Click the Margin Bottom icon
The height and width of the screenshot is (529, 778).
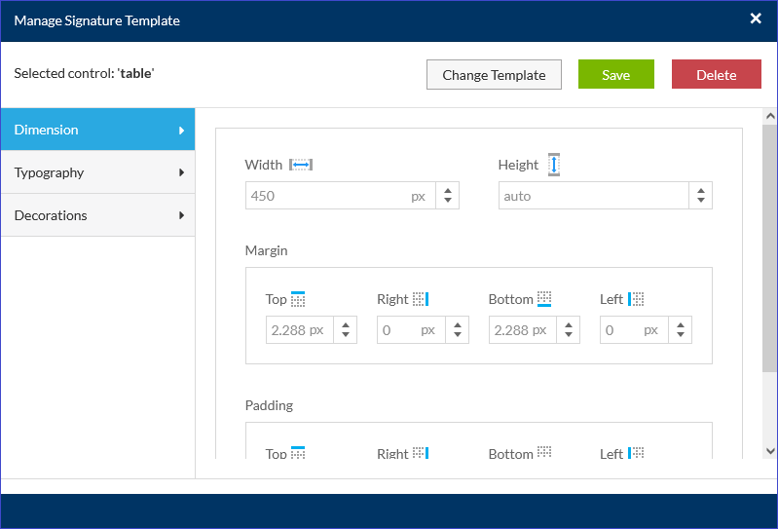click(x=545, y=299)
